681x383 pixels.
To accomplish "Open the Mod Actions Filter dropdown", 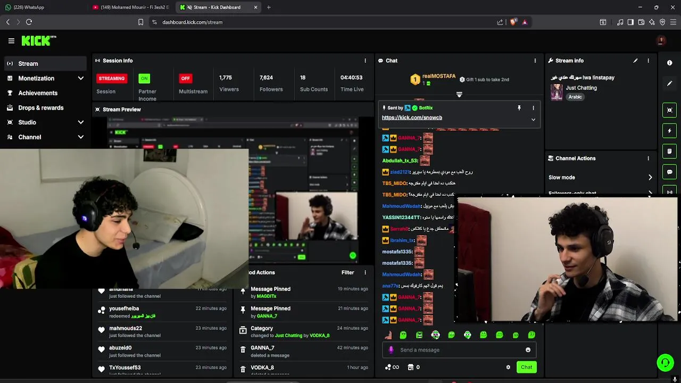I will click(347, 272).
